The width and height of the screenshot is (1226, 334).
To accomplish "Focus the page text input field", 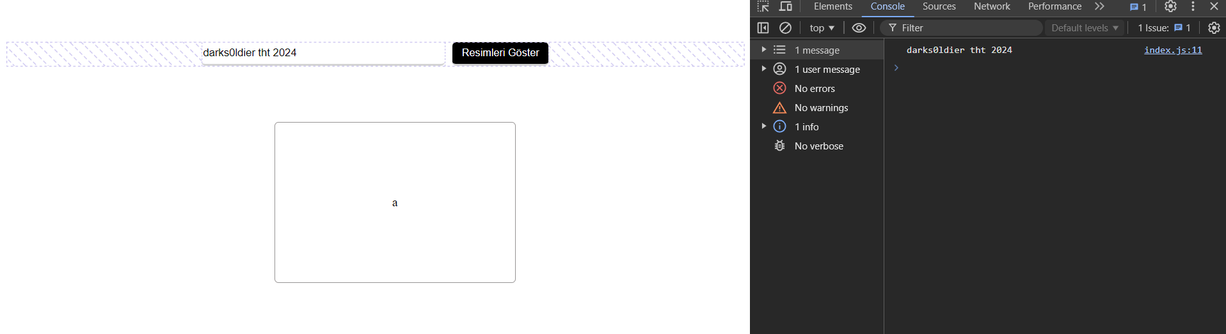I will click(x=323, y=53).
